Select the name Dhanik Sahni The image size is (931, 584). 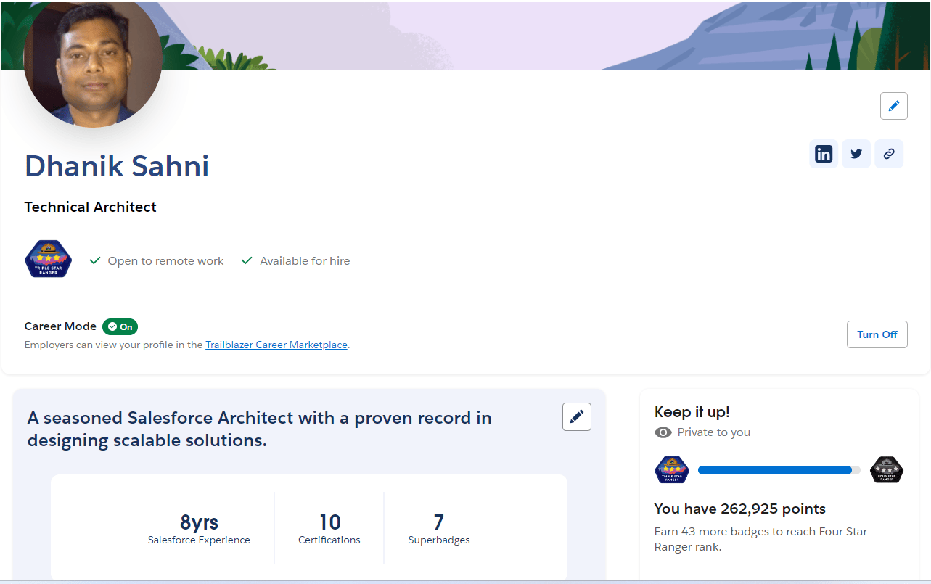[x=117, y=166]
